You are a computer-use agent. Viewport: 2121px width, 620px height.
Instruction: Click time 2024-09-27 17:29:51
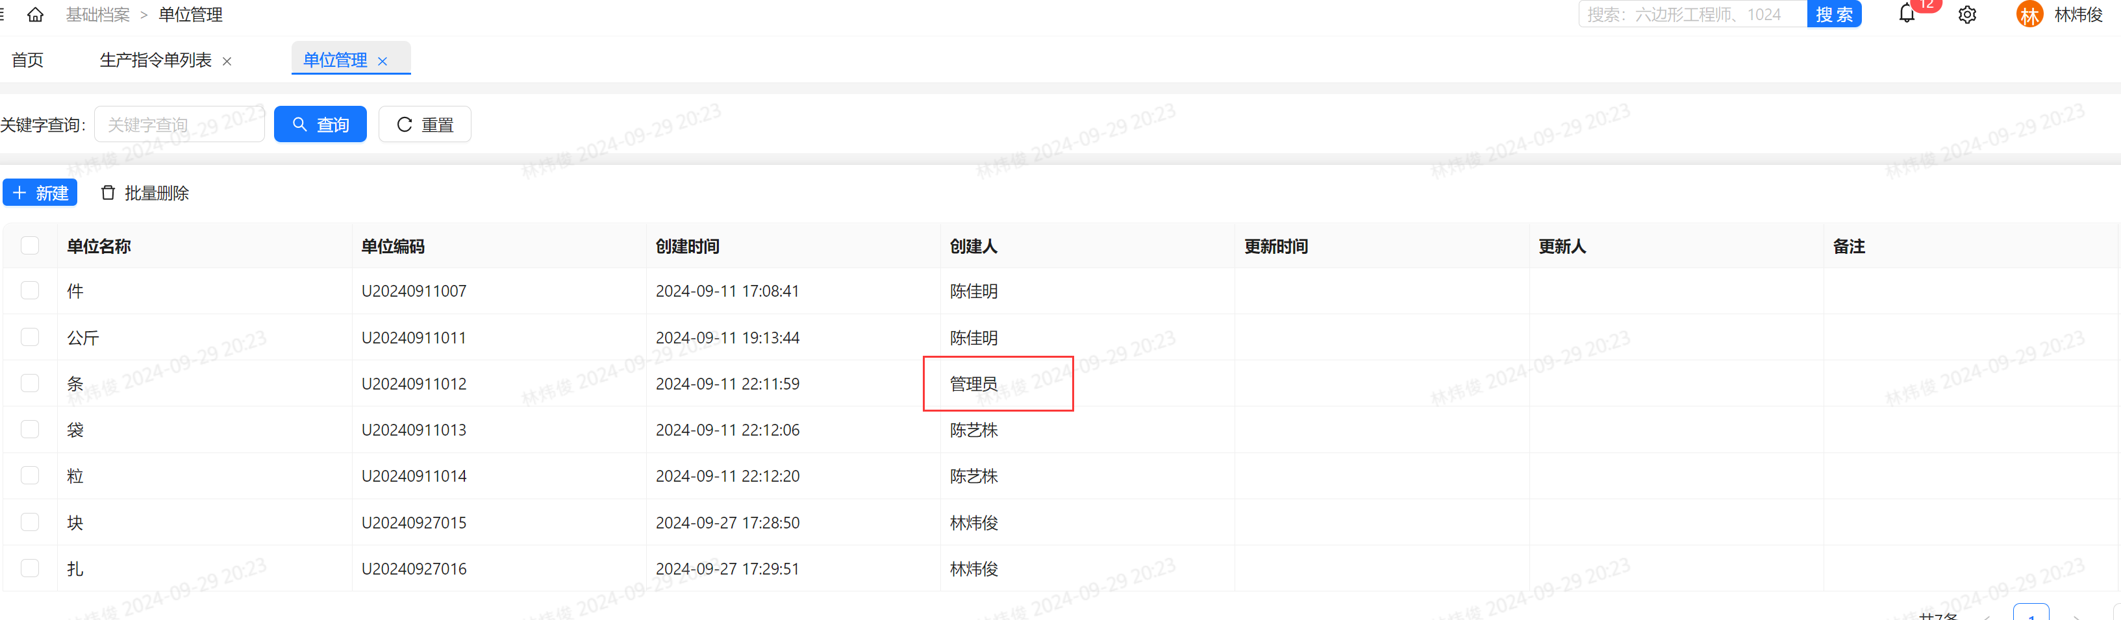click(x=728, y=569)
